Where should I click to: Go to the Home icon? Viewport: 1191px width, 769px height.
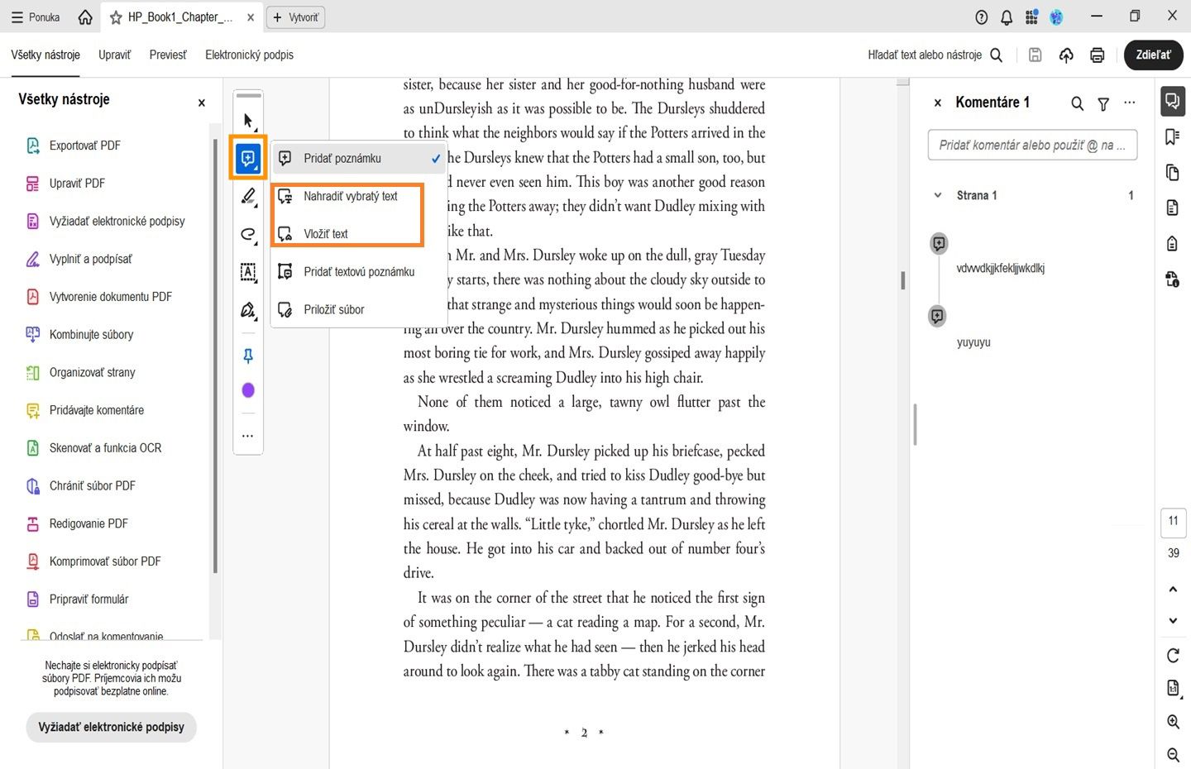[x=85, y=17]
